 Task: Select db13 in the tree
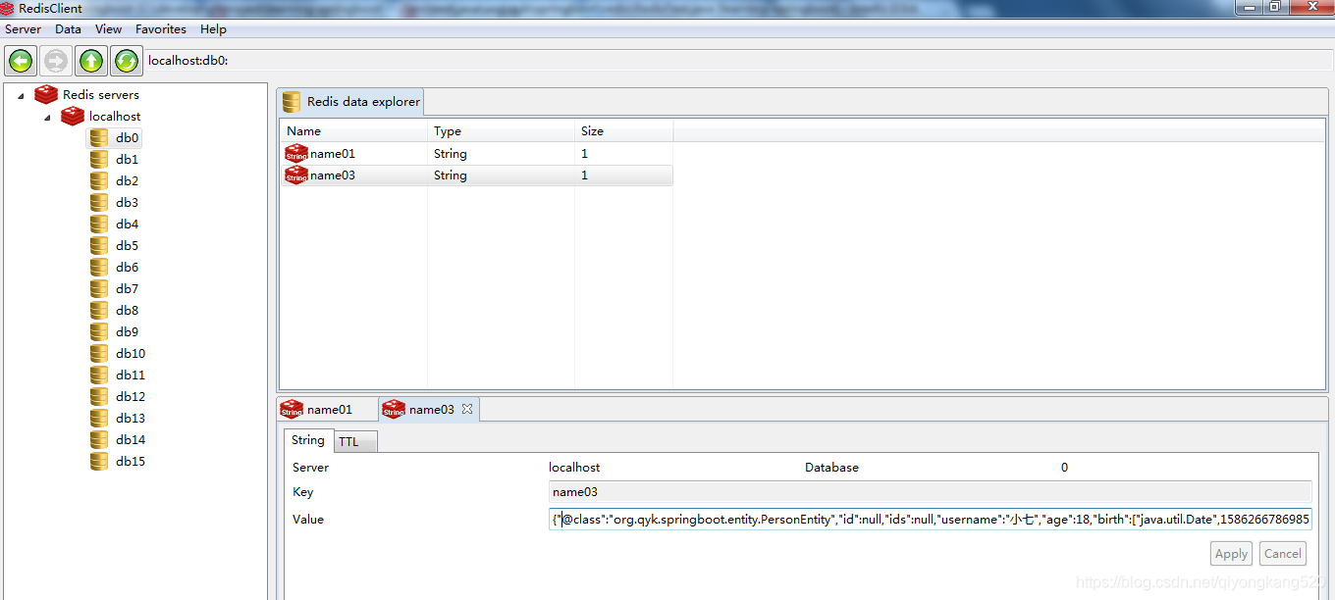tap(130, 418)
